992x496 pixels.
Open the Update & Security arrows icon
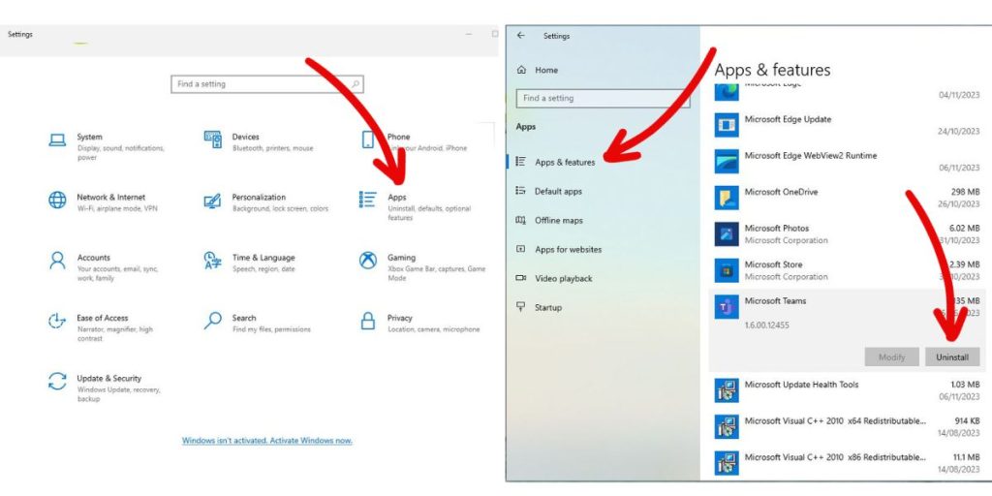tap(57, 382)
